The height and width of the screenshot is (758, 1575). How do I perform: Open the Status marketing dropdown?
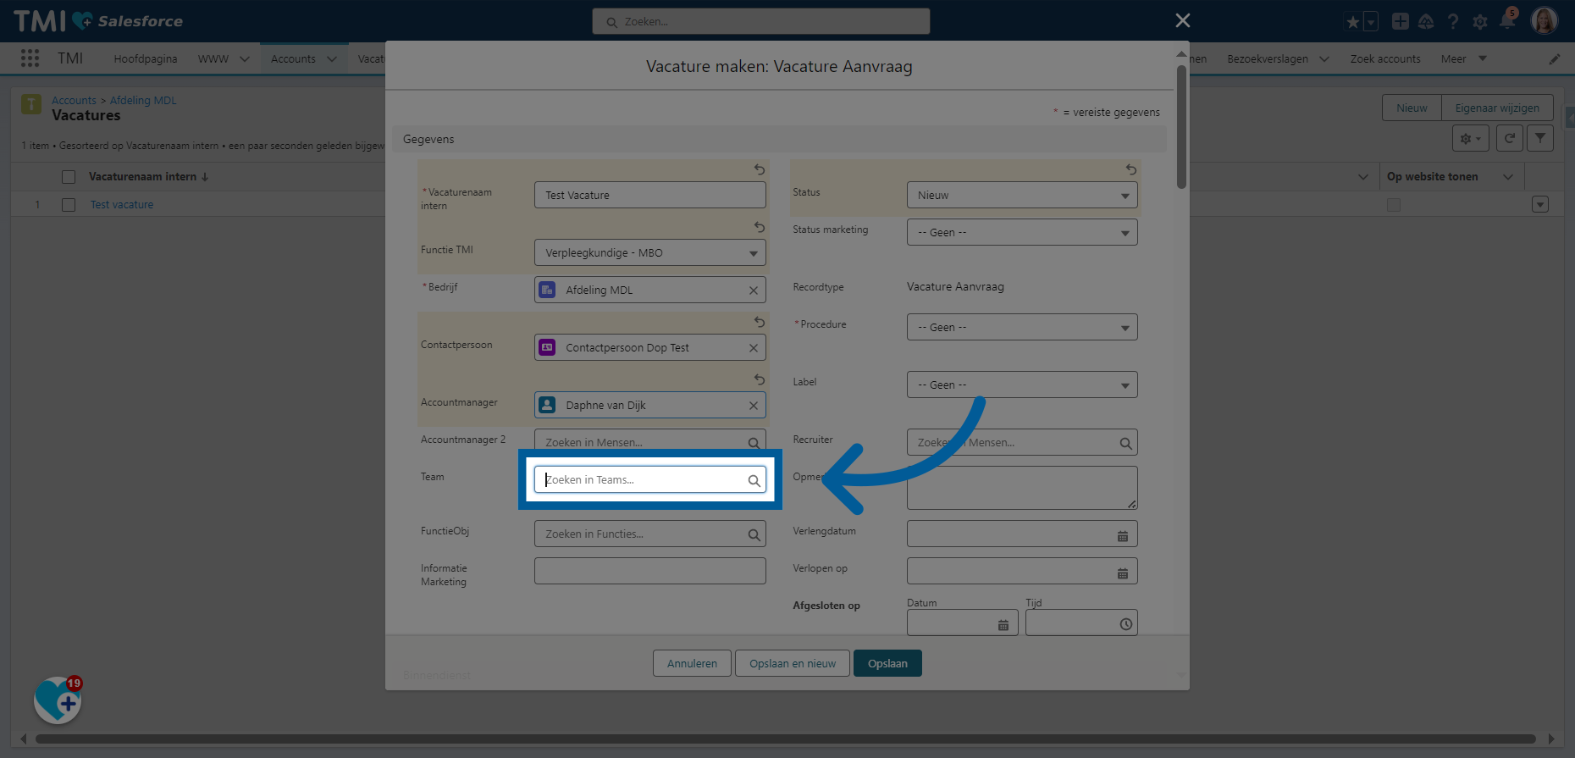[1022, 232]
